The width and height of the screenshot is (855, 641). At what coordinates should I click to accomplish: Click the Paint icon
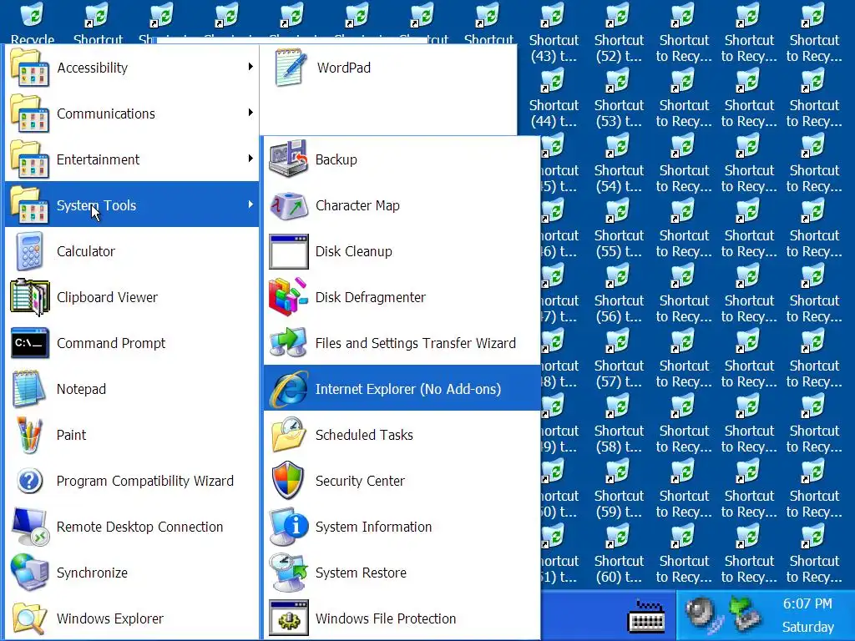click(29, 434)
